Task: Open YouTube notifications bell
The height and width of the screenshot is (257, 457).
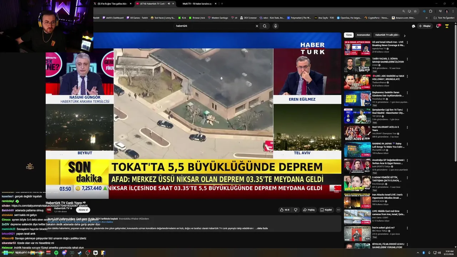Action: point(438,26)
